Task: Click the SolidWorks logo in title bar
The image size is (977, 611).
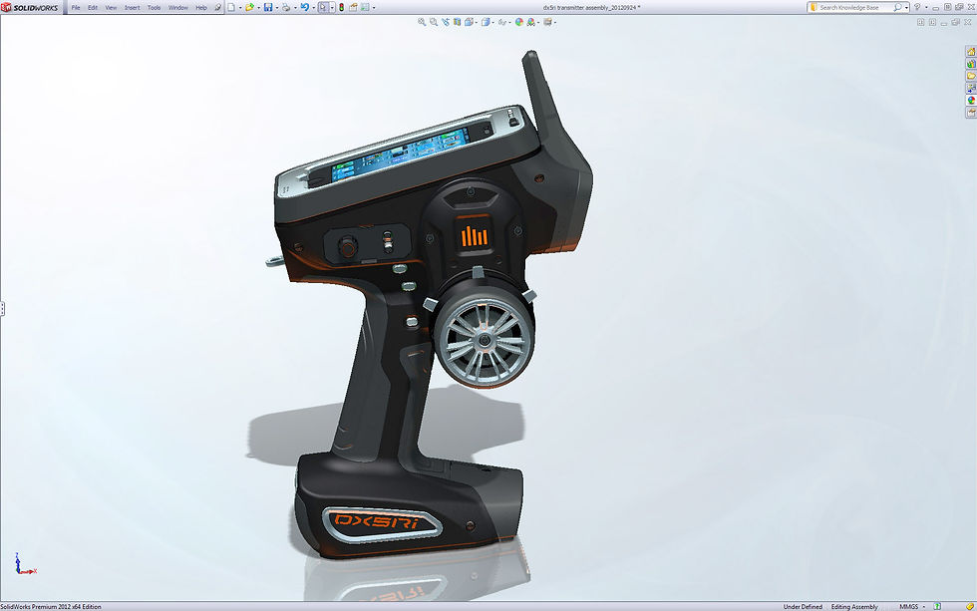Action: pos(30,7)
